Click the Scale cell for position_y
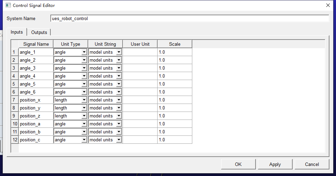This screenshot has height=176, width=336. coord(175,108)
